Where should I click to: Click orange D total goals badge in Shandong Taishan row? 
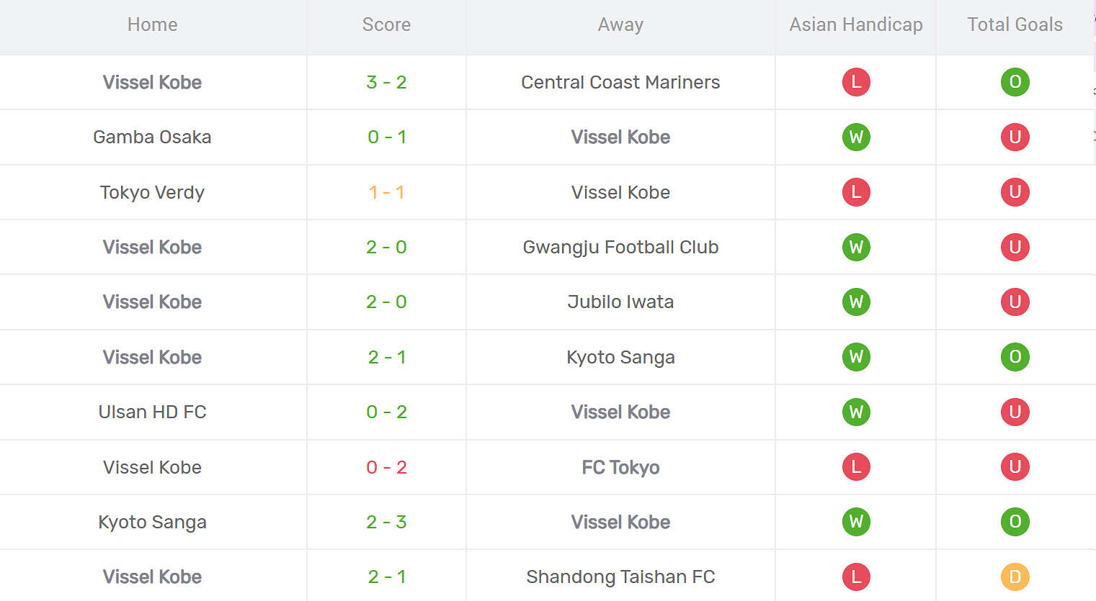pos(1015,577)
